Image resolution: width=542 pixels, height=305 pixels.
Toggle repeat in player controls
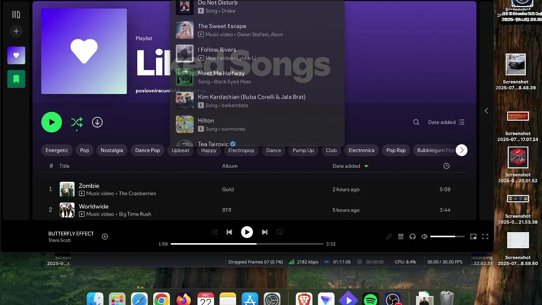click(x=279, y=232)
